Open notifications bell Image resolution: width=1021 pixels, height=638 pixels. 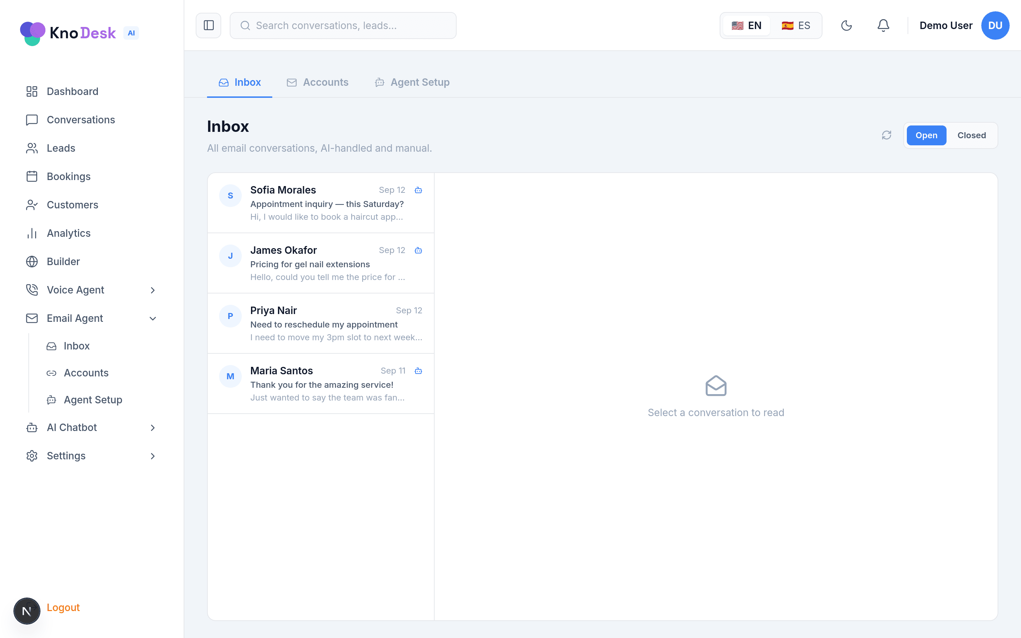[x=883, y=25]
